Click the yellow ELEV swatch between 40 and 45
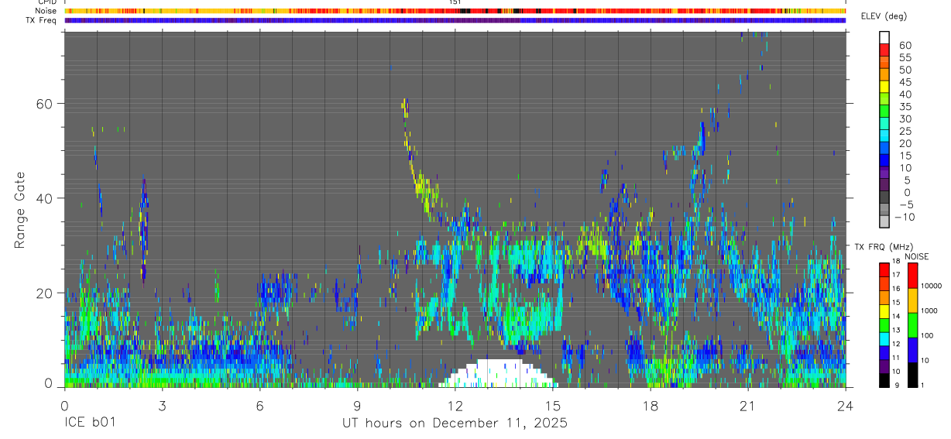The image size is (951, 439). point(884,87)
